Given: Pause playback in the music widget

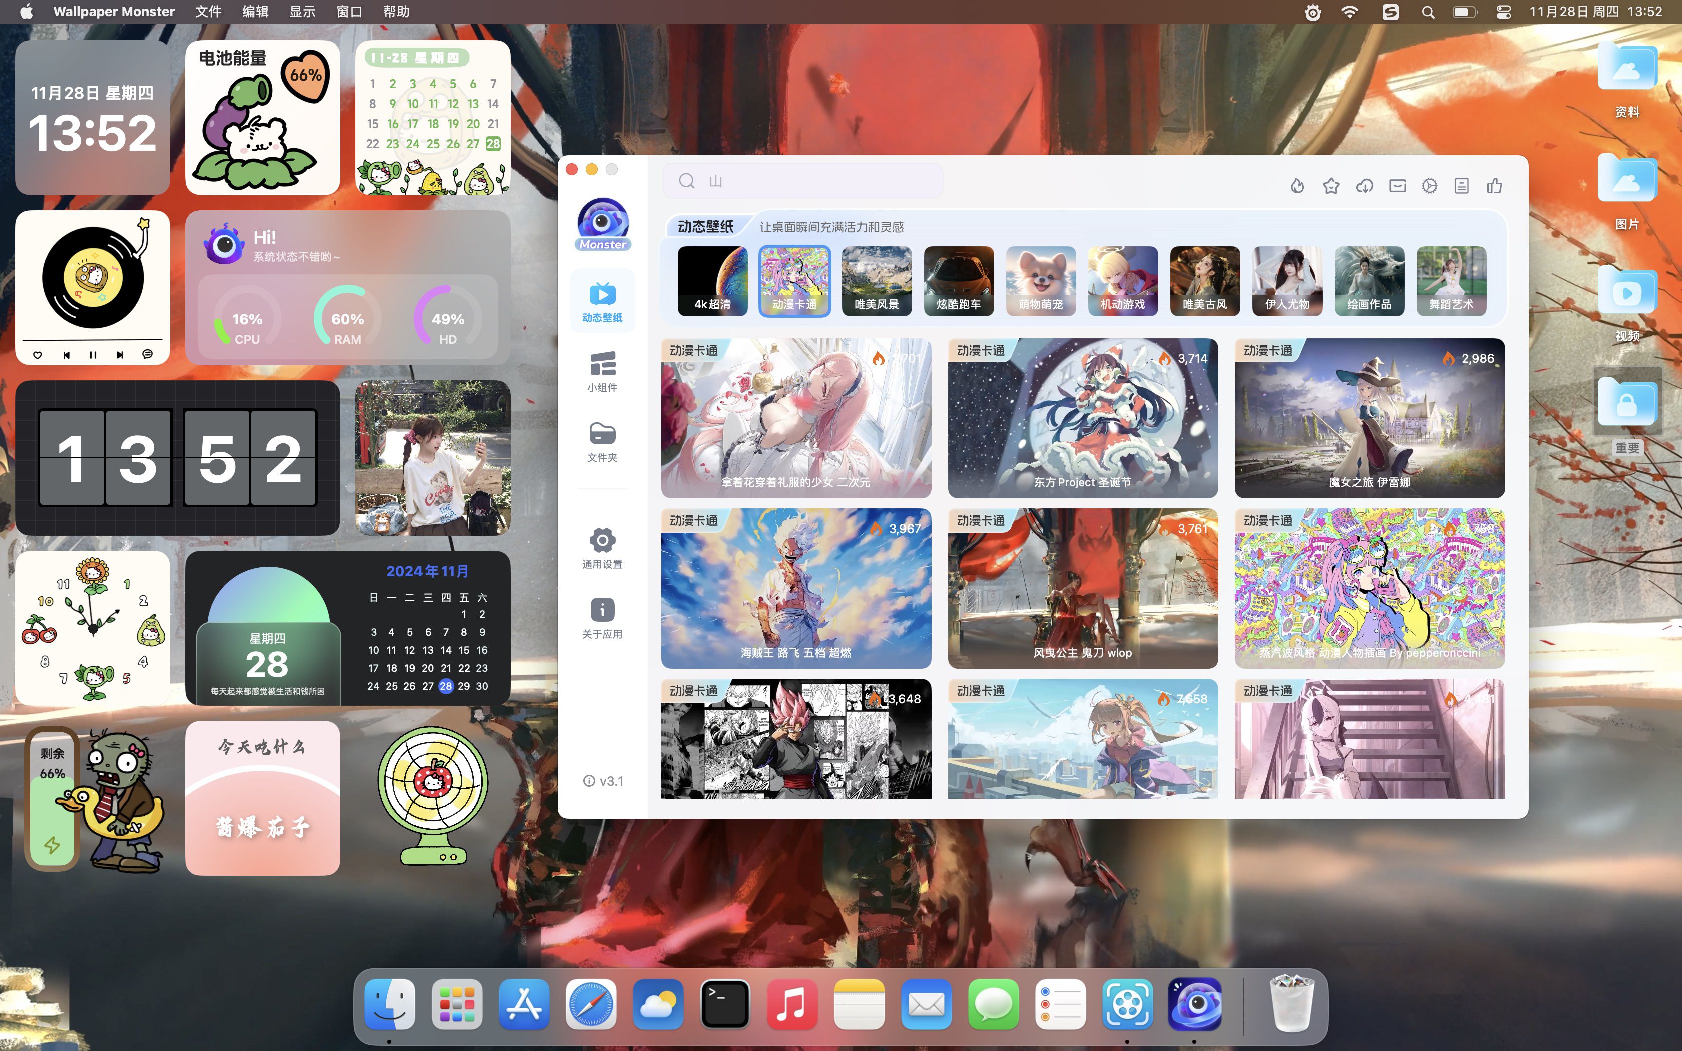Looking at the screenshot, I should [93, 354].
